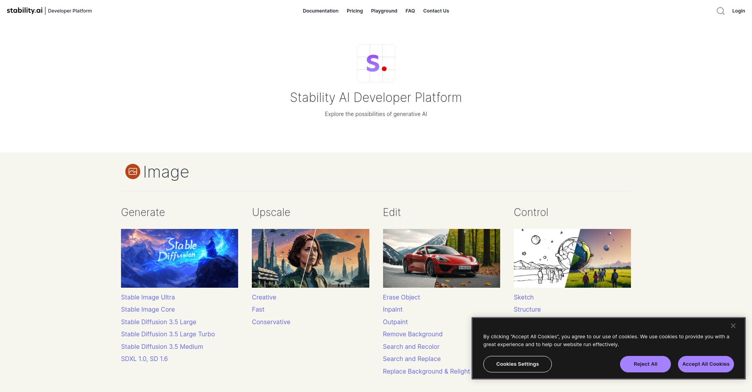Open Stable Diffusion 3.5 Large link

point(159,322)
